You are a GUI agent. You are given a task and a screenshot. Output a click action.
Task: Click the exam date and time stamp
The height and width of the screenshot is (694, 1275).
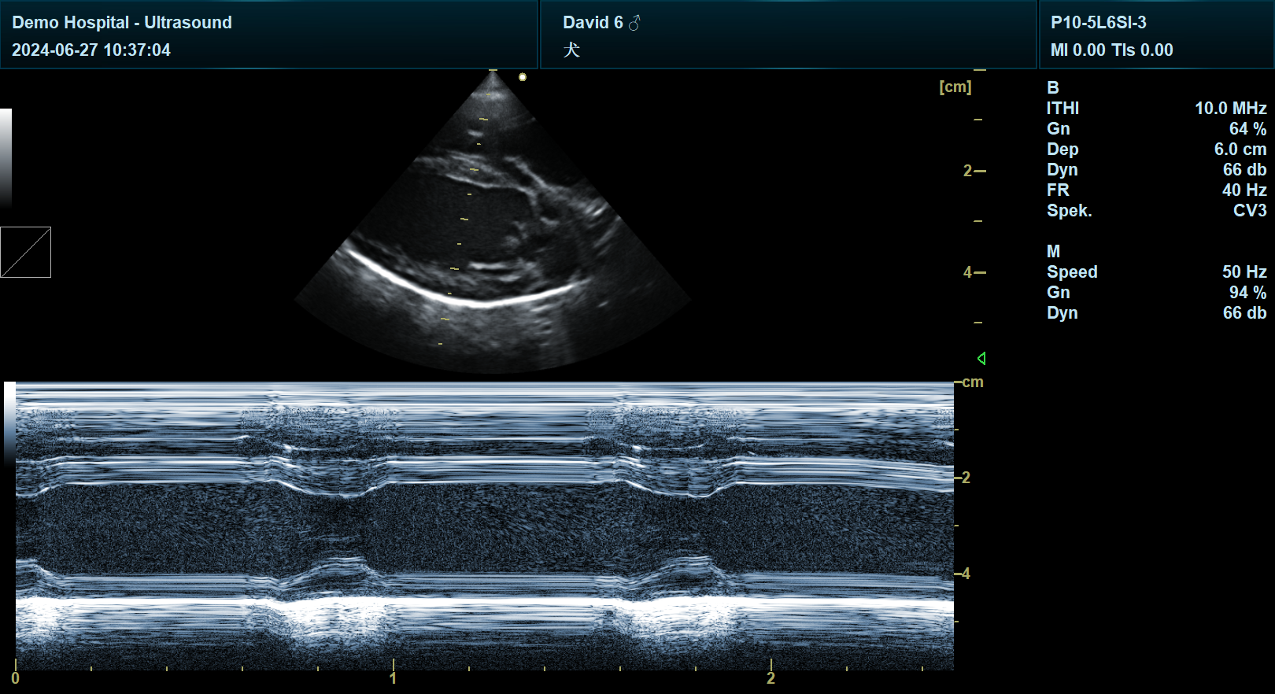point(91,50)
